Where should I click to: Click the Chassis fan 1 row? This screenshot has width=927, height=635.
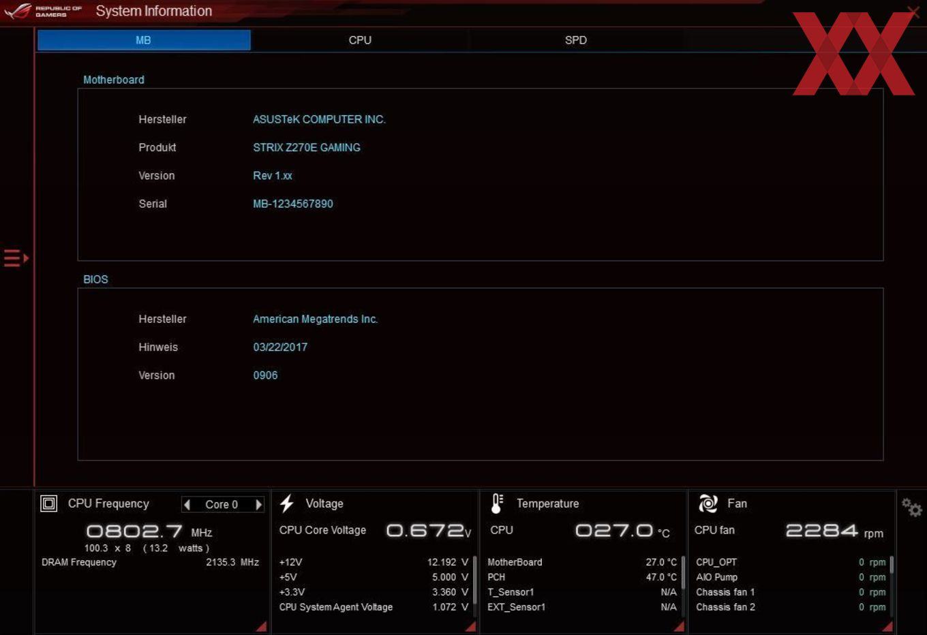tap(791, 592)
